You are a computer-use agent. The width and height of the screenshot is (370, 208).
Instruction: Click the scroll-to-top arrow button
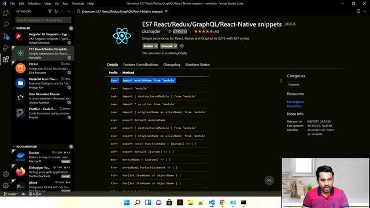pos(269,181)
